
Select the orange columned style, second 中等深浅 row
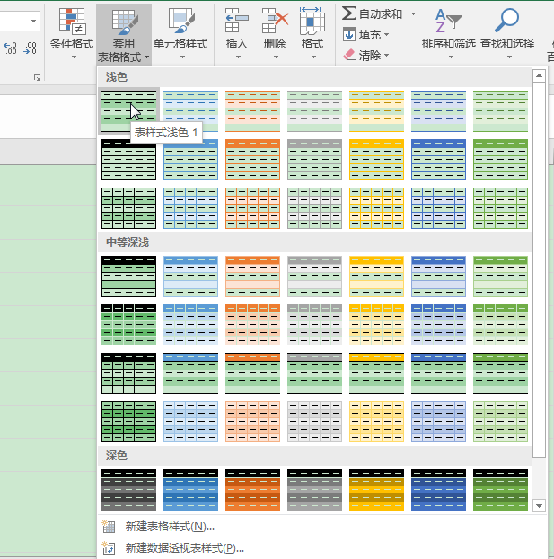(x=252, y=325)
